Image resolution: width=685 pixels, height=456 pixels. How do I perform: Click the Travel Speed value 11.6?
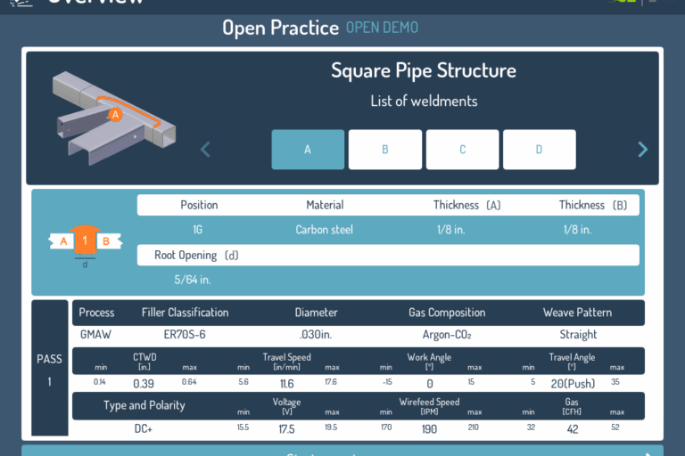tap(286, 383)
